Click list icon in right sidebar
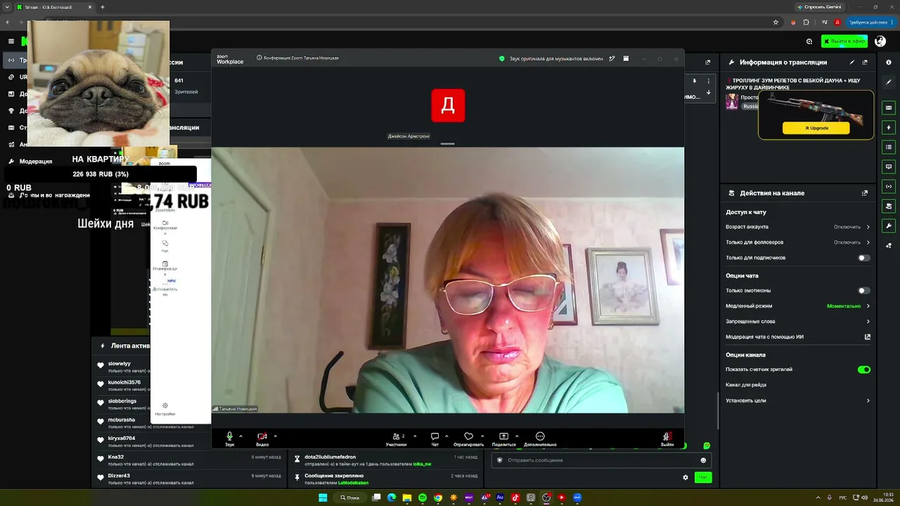 click(x=889, y=147)
